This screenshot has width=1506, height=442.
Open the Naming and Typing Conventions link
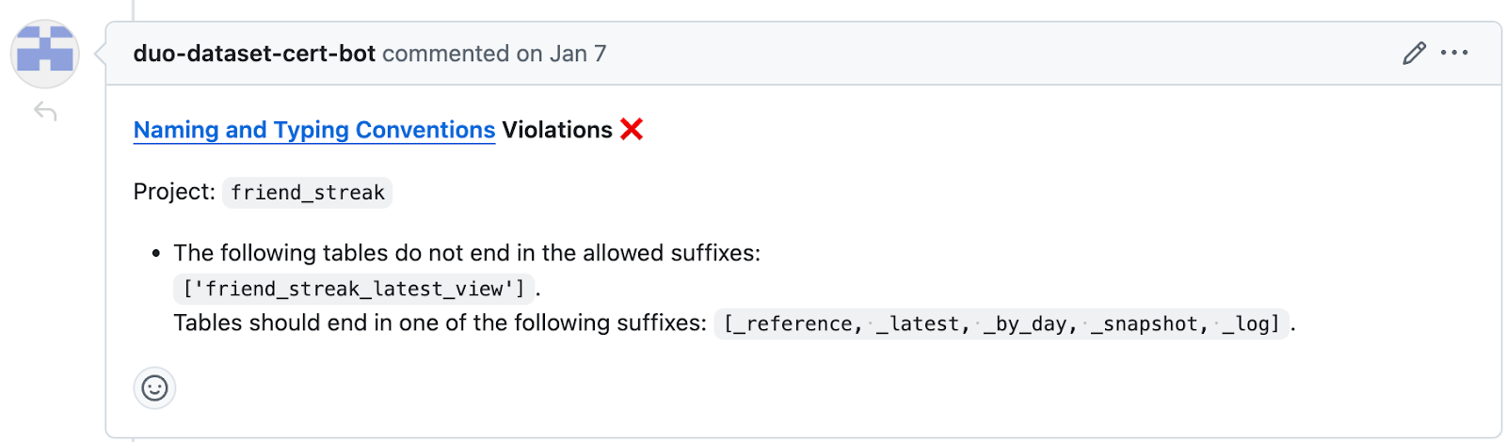pyautogui.click(x=313, y=130)
